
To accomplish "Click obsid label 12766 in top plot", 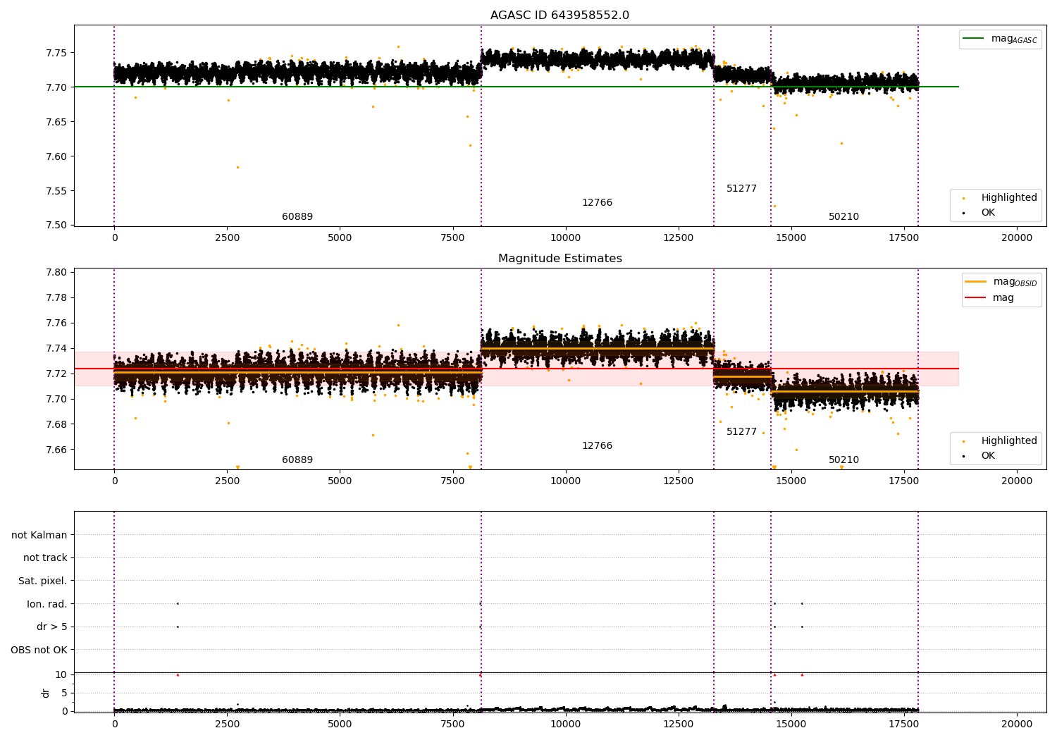I will click(597, 203).
